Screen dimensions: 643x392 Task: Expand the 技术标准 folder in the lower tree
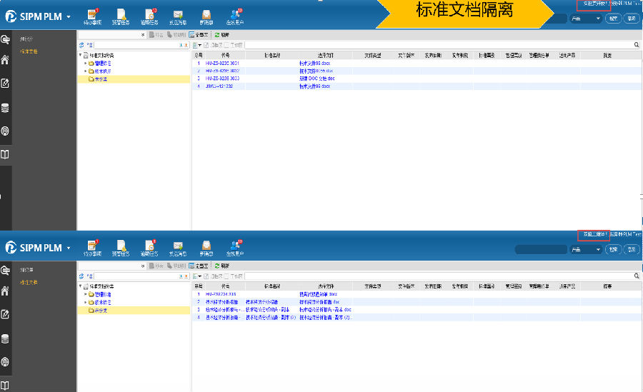(x=86, y=302)
